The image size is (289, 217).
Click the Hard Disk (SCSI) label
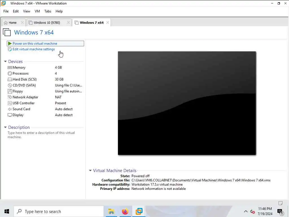[25, 79]
